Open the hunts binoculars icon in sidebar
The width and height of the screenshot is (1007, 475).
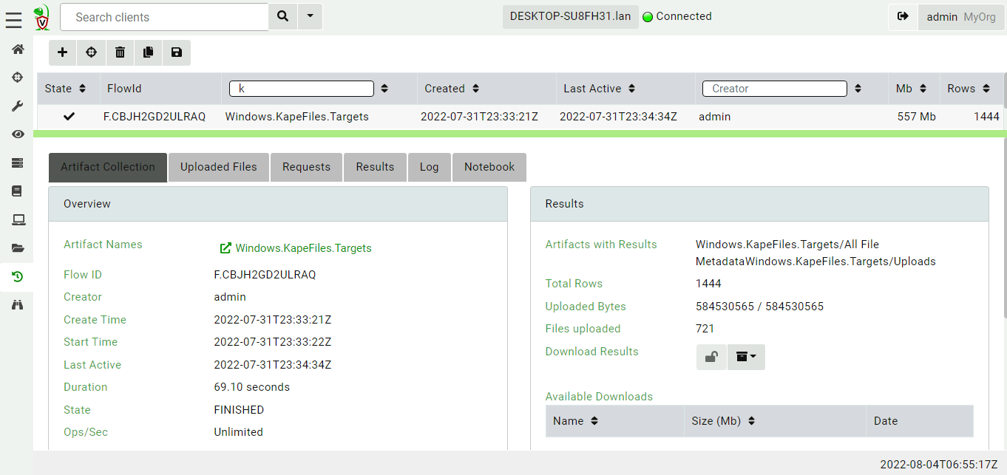click(x=16, y=304)
